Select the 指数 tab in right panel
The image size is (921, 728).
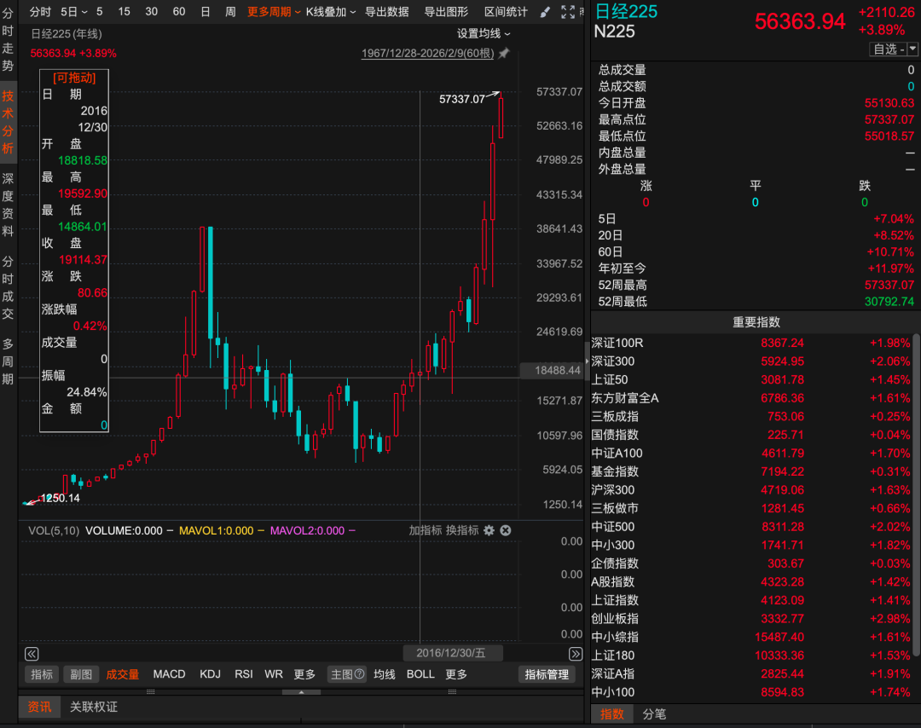point(611,714)
